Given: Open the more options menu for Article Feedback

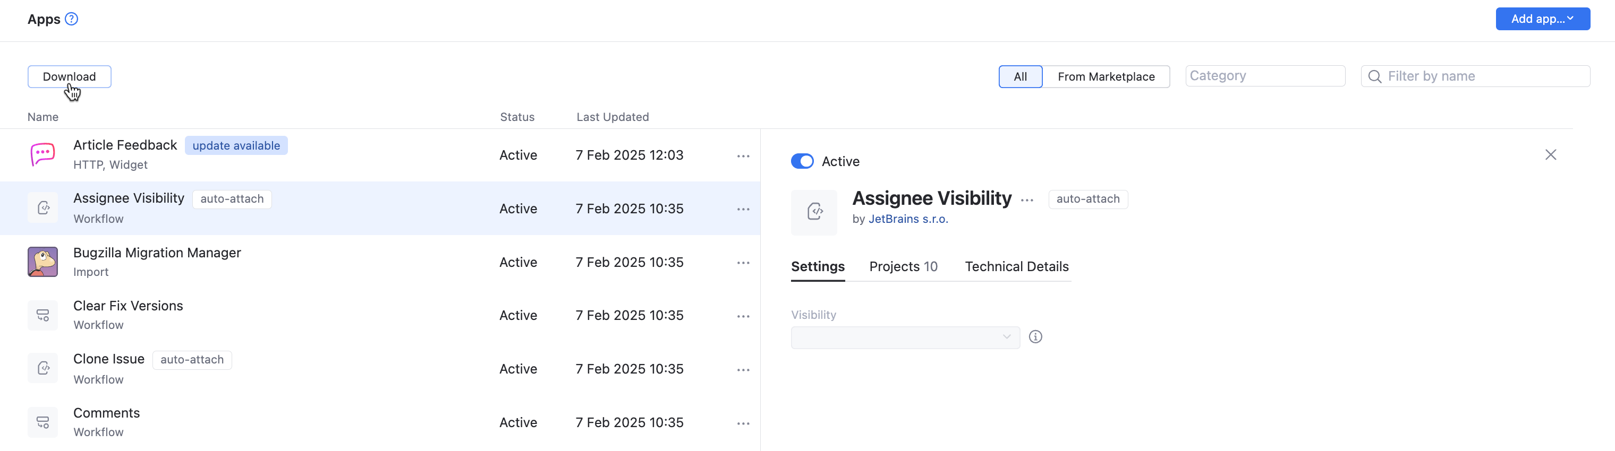Looking at the screenshot, I should click(743, 156).
